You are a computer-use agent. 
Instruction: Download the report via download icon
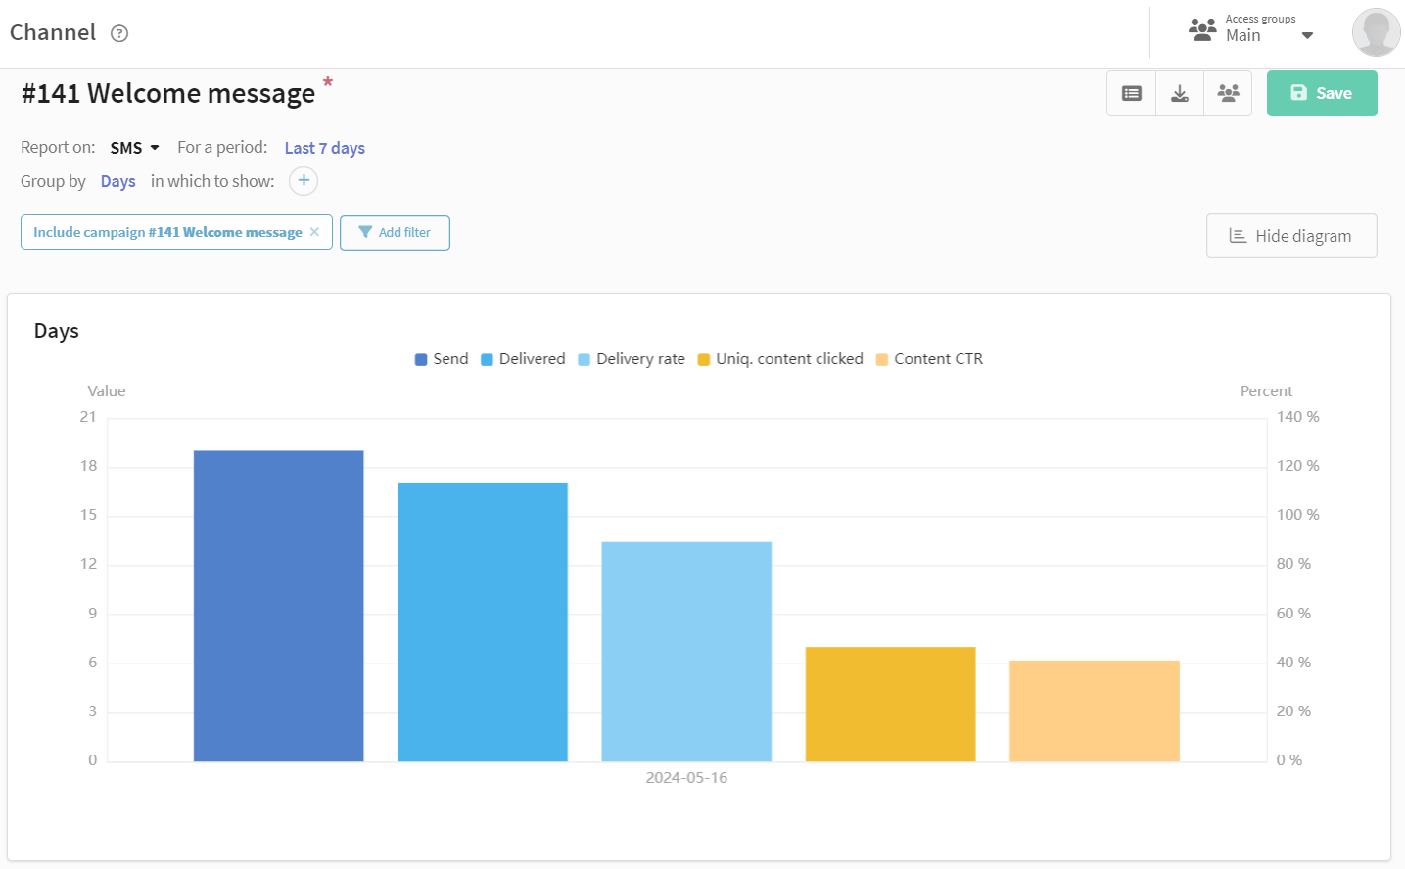[1180, 94]
